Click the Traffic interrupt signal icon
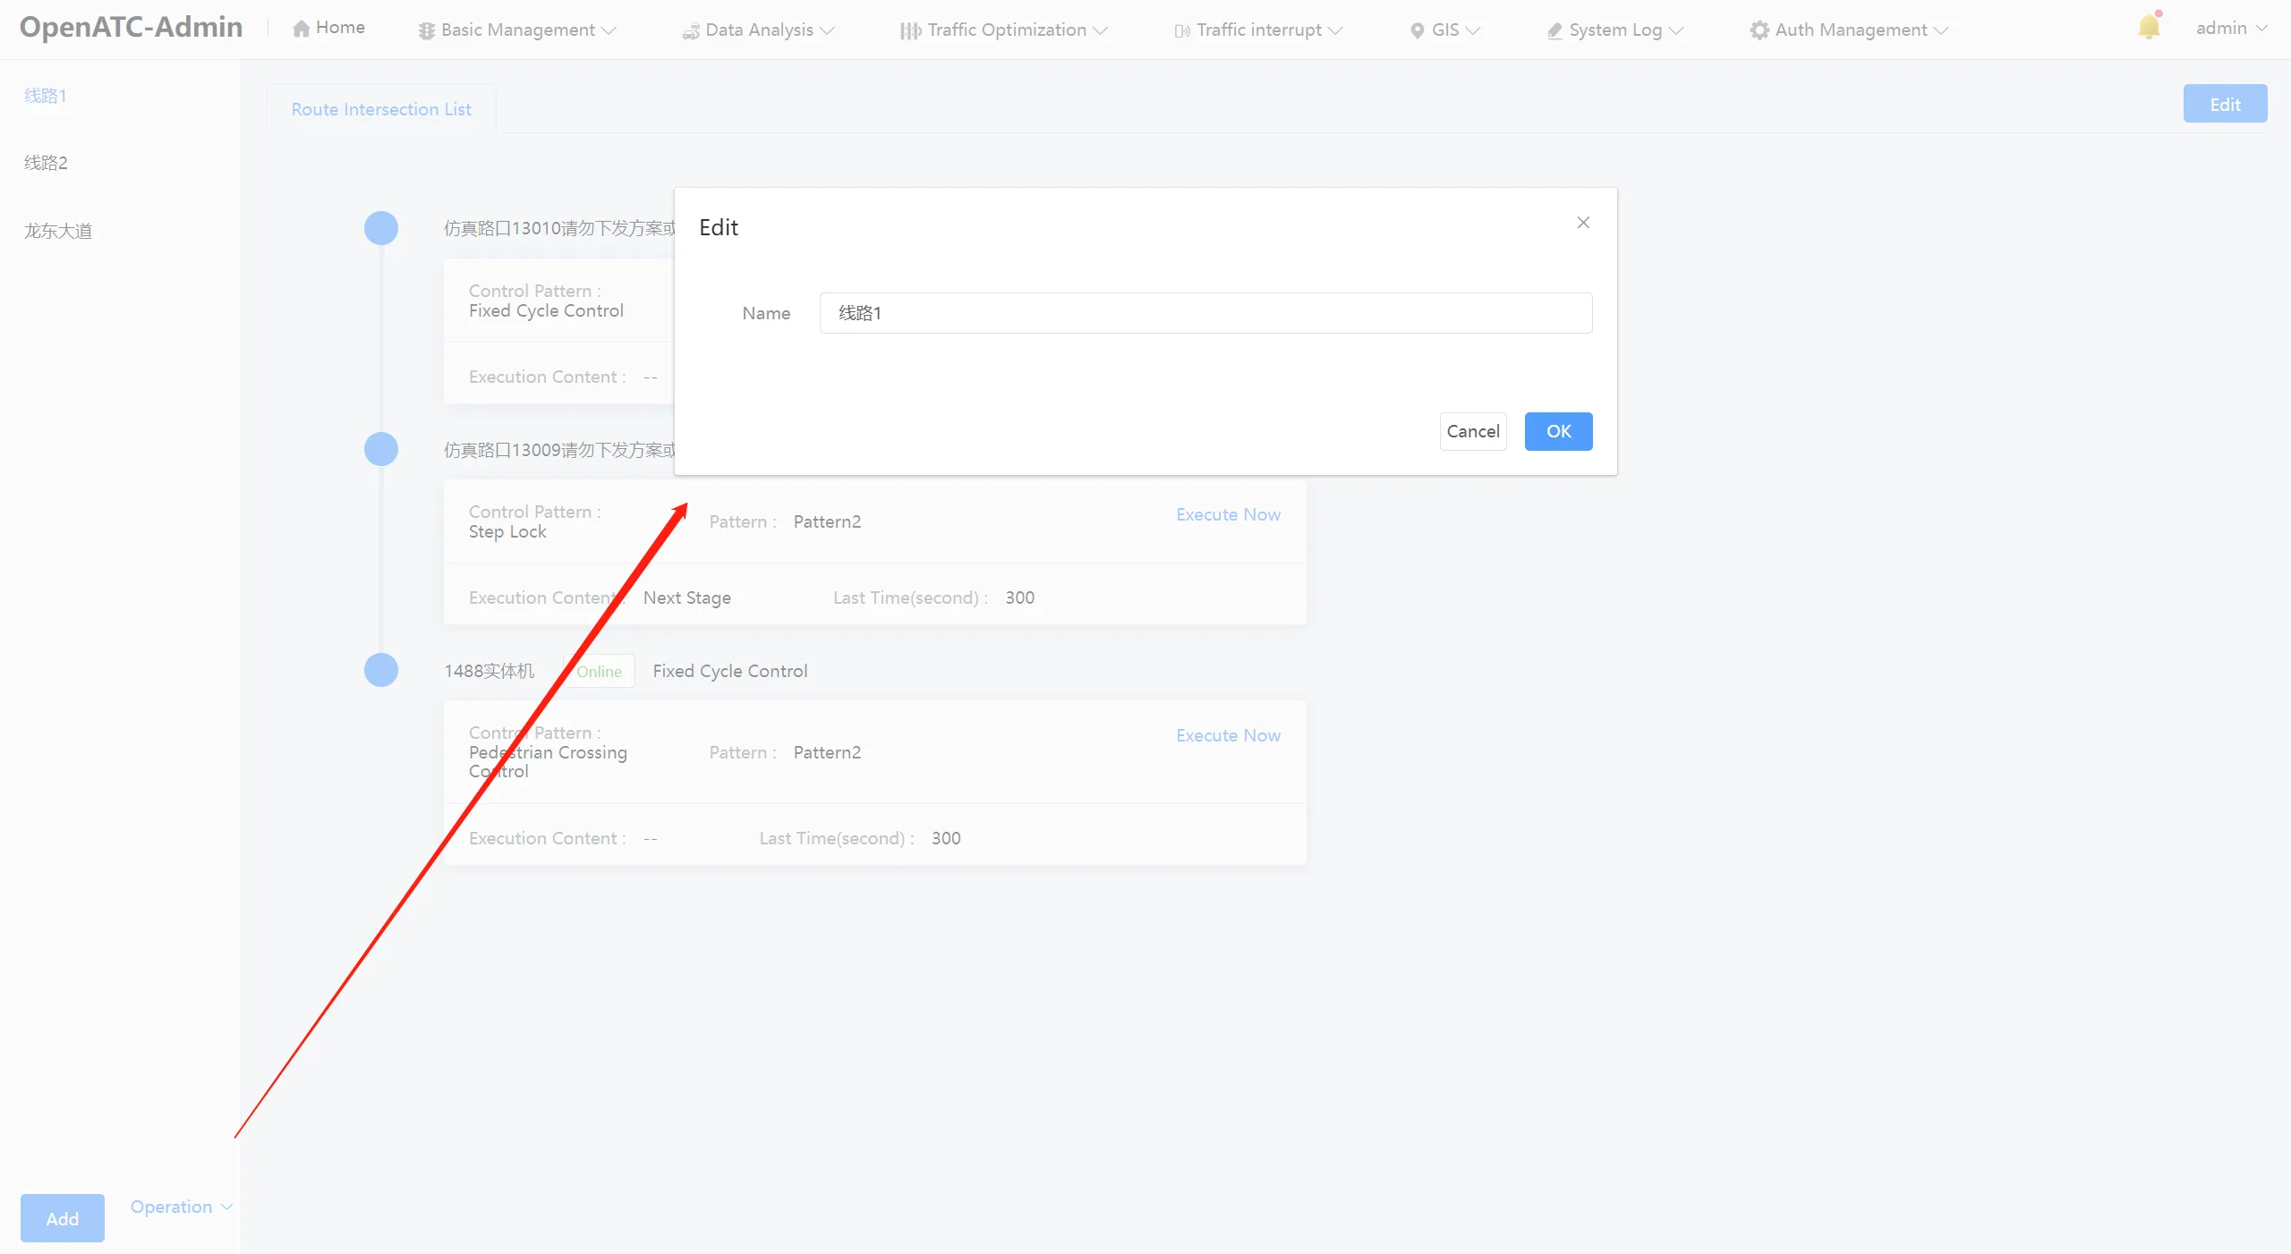 1182,30
